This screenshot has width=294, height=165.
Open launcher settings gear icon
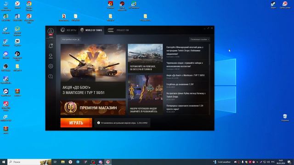click(51, 66)
